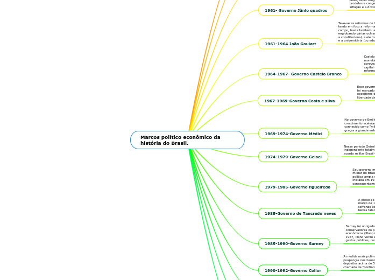Open the '1964-1967- Governo Castelo Branco' node
Image resolution: width=375 pixels, height=280 pixels.
pos(303,74)
